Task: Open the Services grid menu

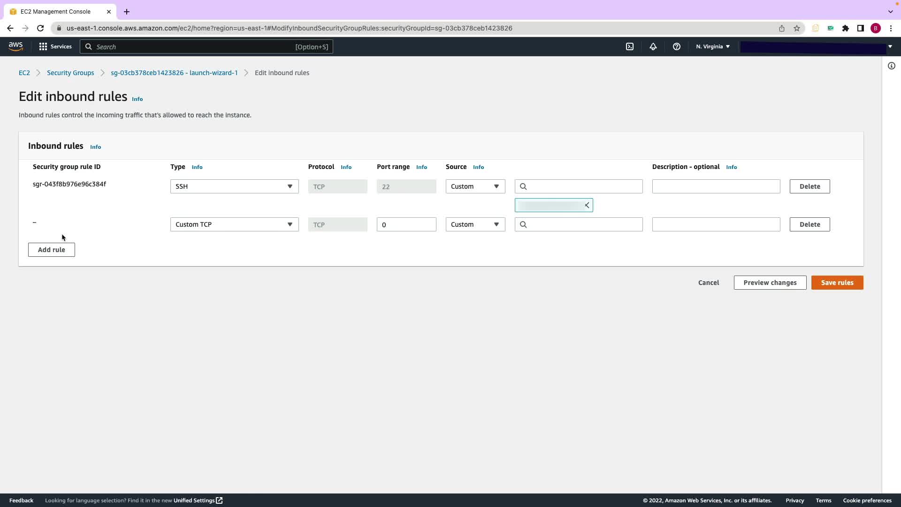Action: [x=55, y=46]
